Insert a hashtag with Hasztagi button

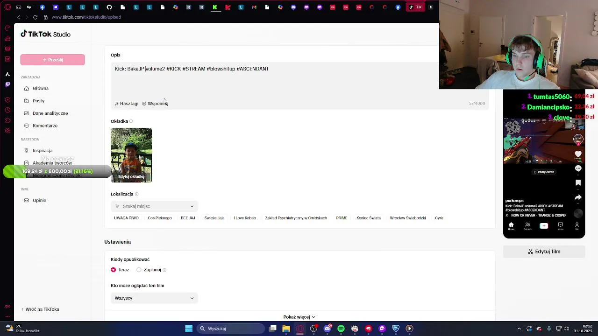point(127,104)
